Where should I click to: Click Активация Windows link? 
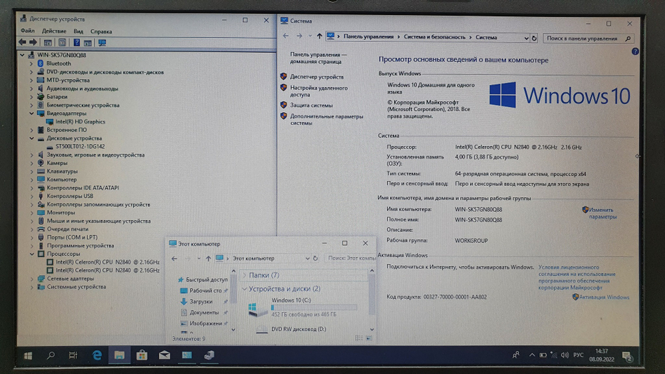point(604,297)
